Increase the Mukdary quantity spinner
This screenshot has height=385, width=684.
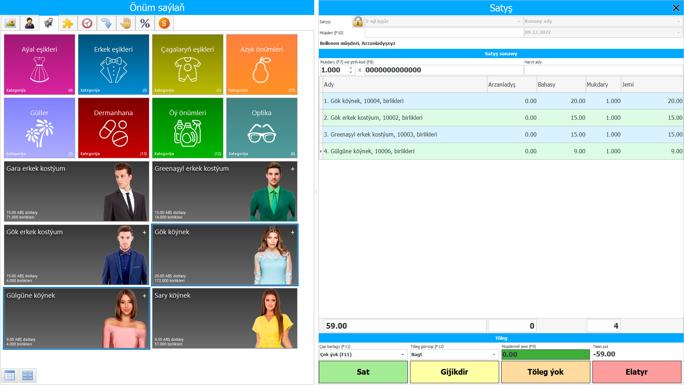coord(351,68)
